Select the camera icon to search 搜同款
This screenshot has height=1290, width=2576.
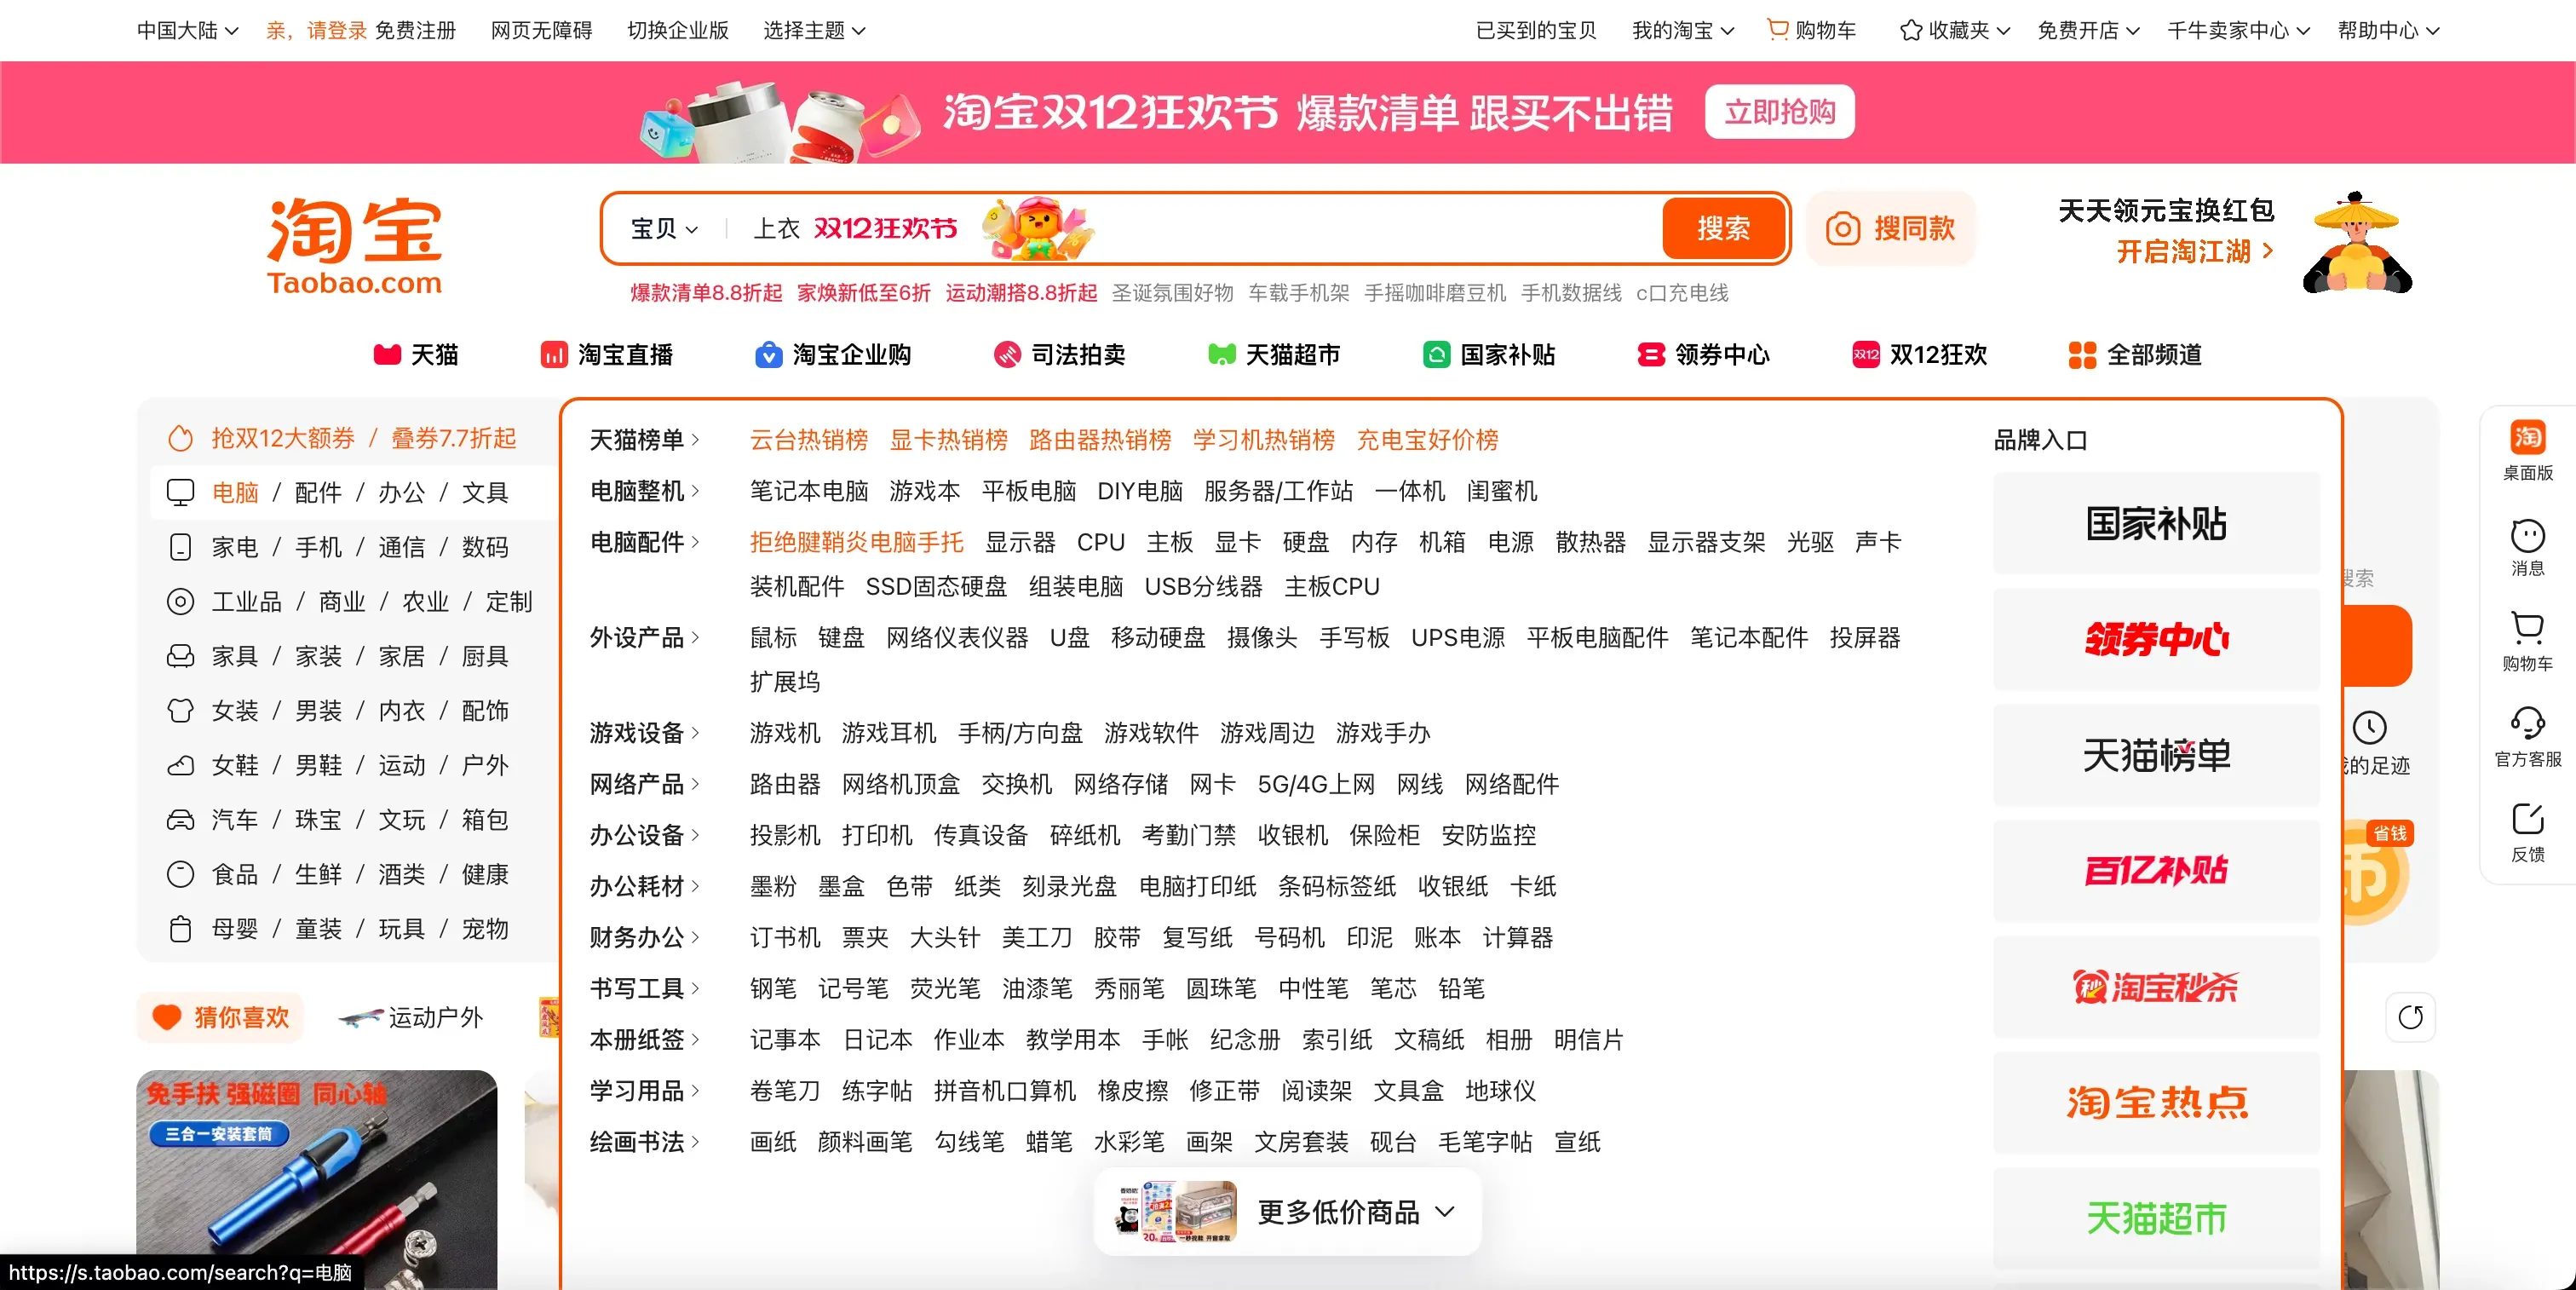tap(1844, 229)
